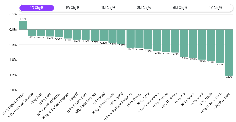
Task: Select the 1Y Chg% tab
Action: 215,8
